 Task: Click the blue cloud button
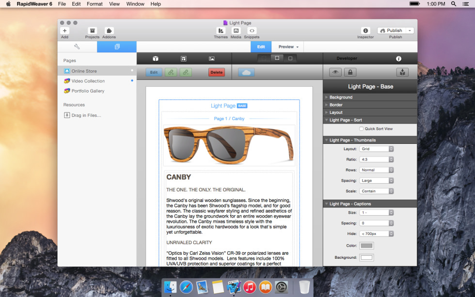(246, 72)
